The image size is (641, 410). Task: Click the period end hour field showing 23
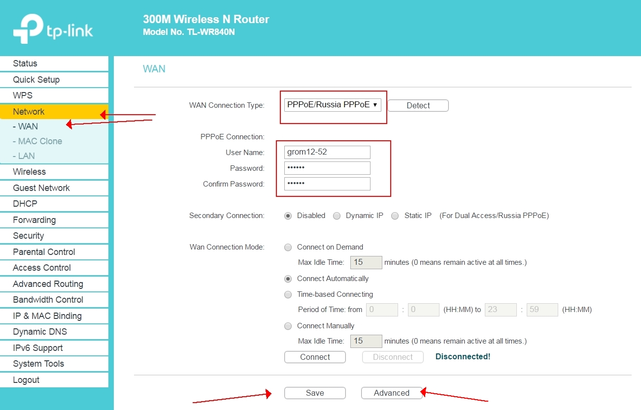coord(501,310)
